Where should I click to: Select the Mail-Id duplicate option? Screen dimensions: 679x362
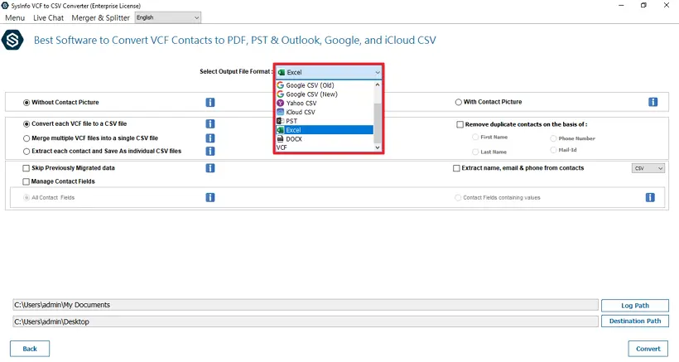[x=553, y=150]
